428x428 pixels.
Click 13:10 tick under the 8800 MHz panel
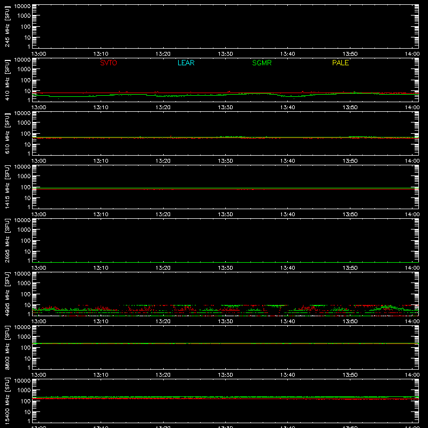tap(101, 375)
